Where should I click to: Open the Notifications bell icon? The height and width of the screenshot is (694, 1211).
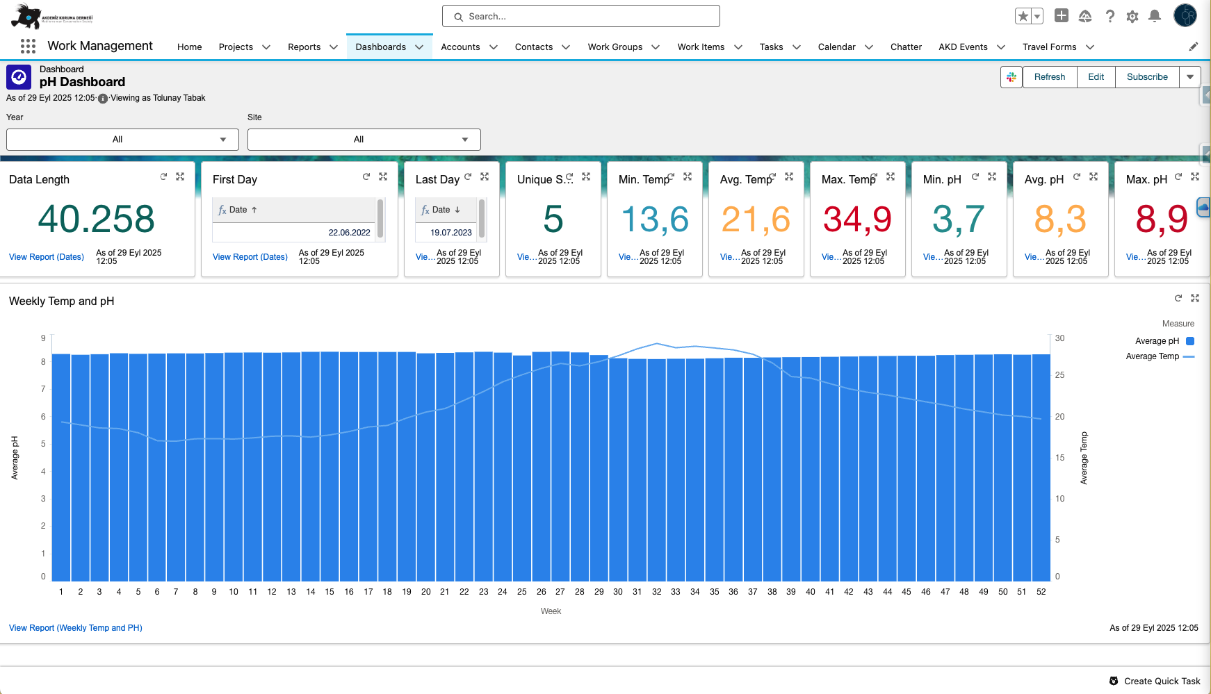tap(1155, 16)
